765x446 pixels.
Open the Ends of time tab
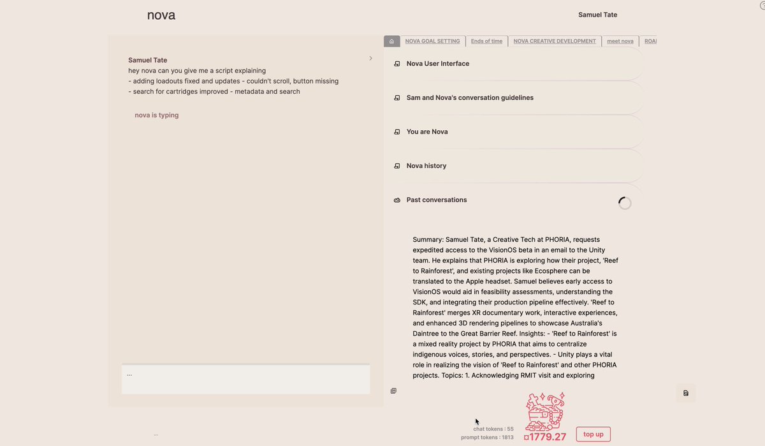[486, 41]
